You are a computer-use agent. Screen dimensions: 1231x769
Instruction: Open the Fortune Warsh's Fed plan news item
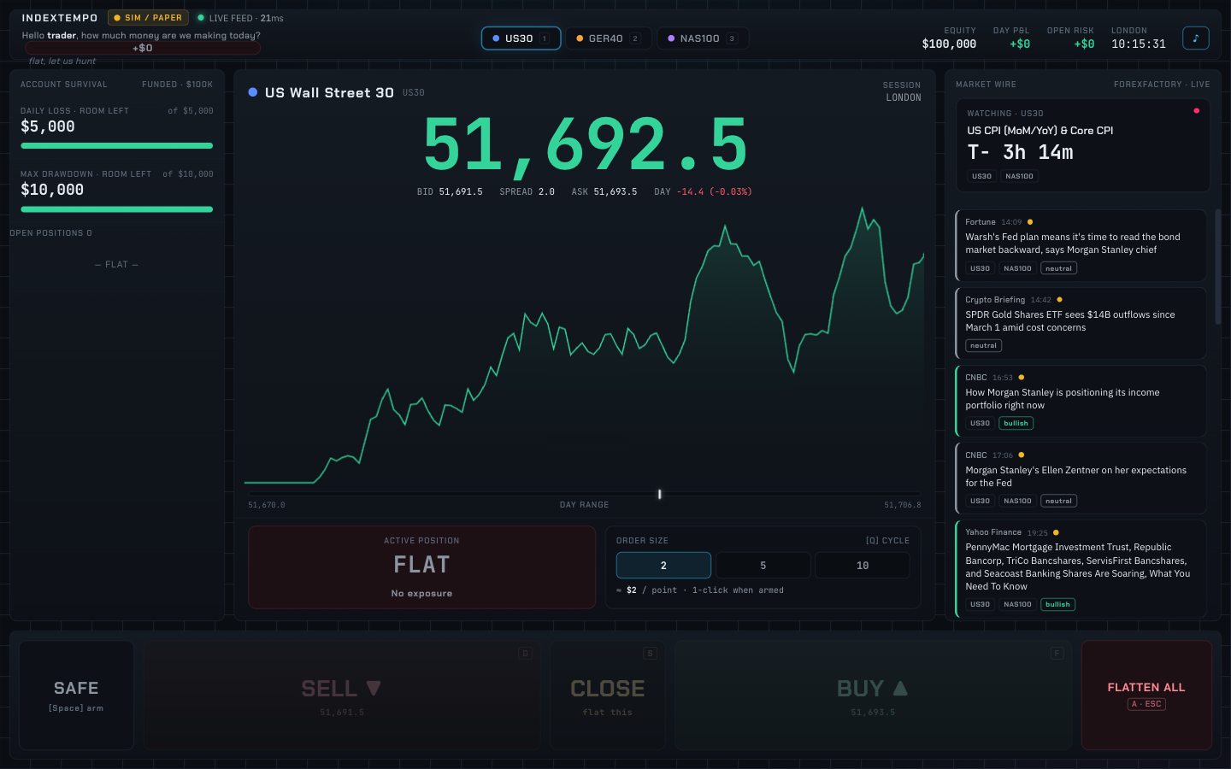coord(1081,245)
